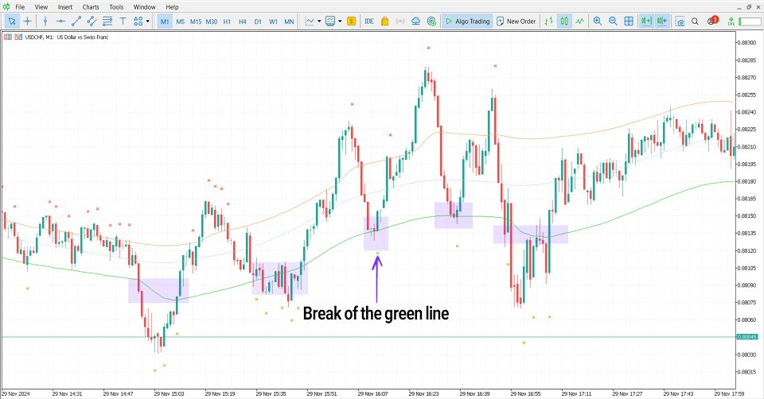Switch to the MN monthly timeframe
This screenshot has width=764, height=399.
tap(289, 21)
